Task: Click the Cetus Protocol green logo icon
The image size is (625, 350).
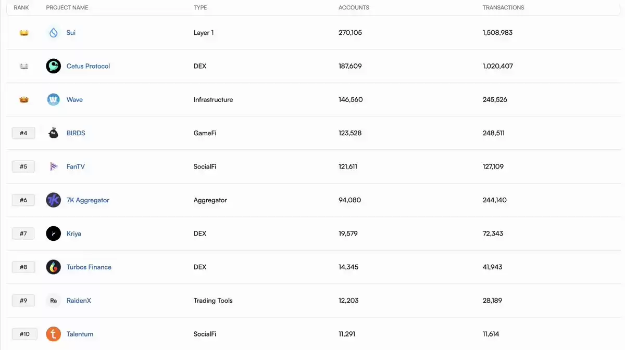Action: 53,66
